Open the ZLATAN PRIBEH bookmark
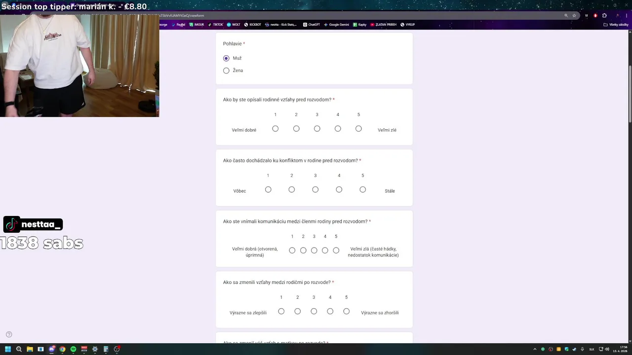Screen dimensions: 632x355 [x=383, y=24]
